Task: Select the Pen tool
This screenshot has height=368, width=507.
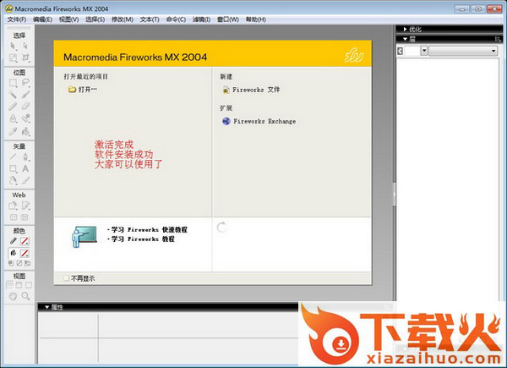Action: point(25,157)
